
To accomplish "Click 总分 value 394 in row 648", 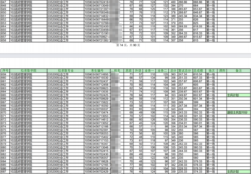I will click(x=173, y=6).
